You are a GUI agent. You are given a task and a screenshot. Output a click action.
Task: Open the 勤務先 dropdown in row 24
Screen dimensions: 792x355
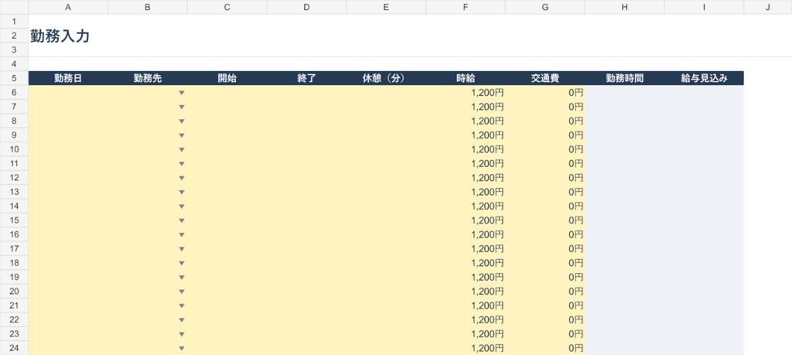pos(182,348)
